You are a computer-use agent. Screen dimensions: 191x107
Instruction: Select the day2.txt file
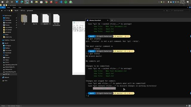click(46, 19)
